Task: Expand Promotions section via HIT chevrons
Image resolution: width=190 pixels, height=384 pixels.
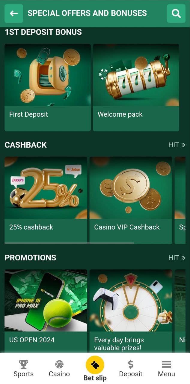Action: 177,258
